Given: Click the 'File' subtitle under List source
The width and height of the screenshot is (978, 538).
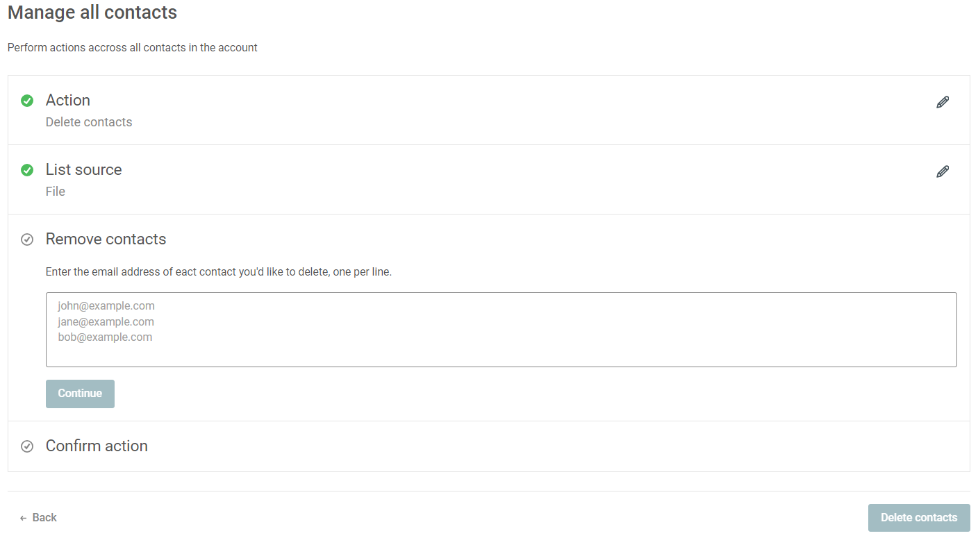Looking at the screenshot, I should [x=56, y=192].
